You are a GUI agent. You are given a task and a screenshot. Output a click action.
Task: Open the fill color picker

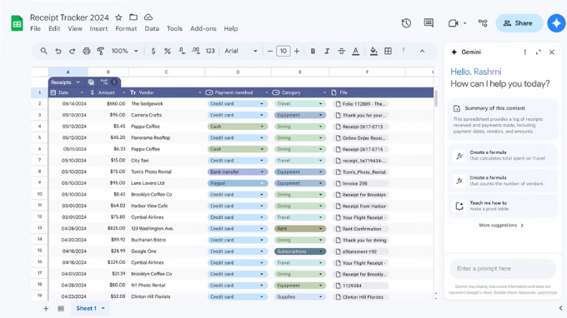[x=374, y=52]
